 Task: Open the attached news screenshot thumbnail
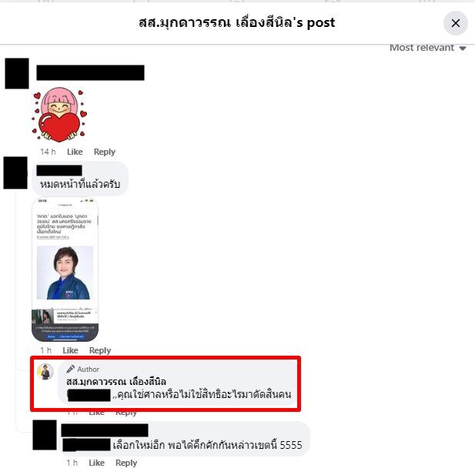coord(65,269)
